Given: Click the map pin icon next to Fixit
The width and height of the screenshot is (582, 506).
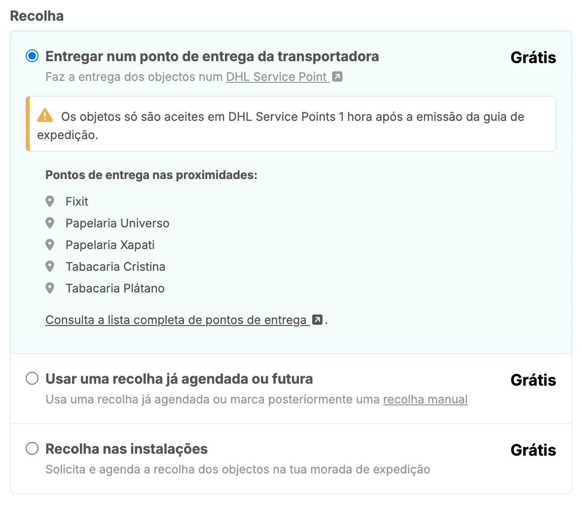Looking at the screenshot, I should [50, 201].
